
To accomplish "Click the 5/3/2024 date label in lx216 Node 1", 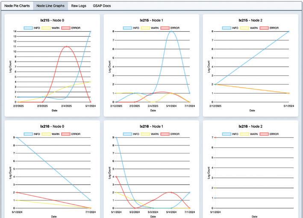I will tap(153, 212).
